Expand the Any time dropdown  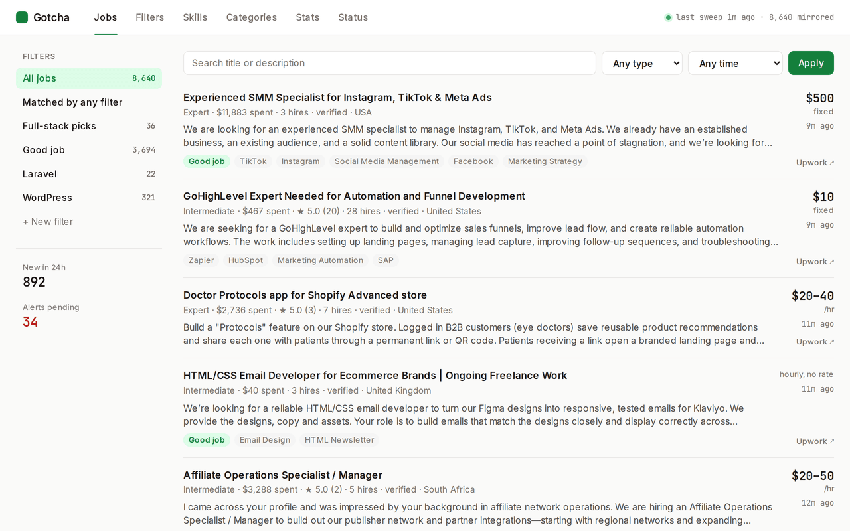[x=735, y=63]
